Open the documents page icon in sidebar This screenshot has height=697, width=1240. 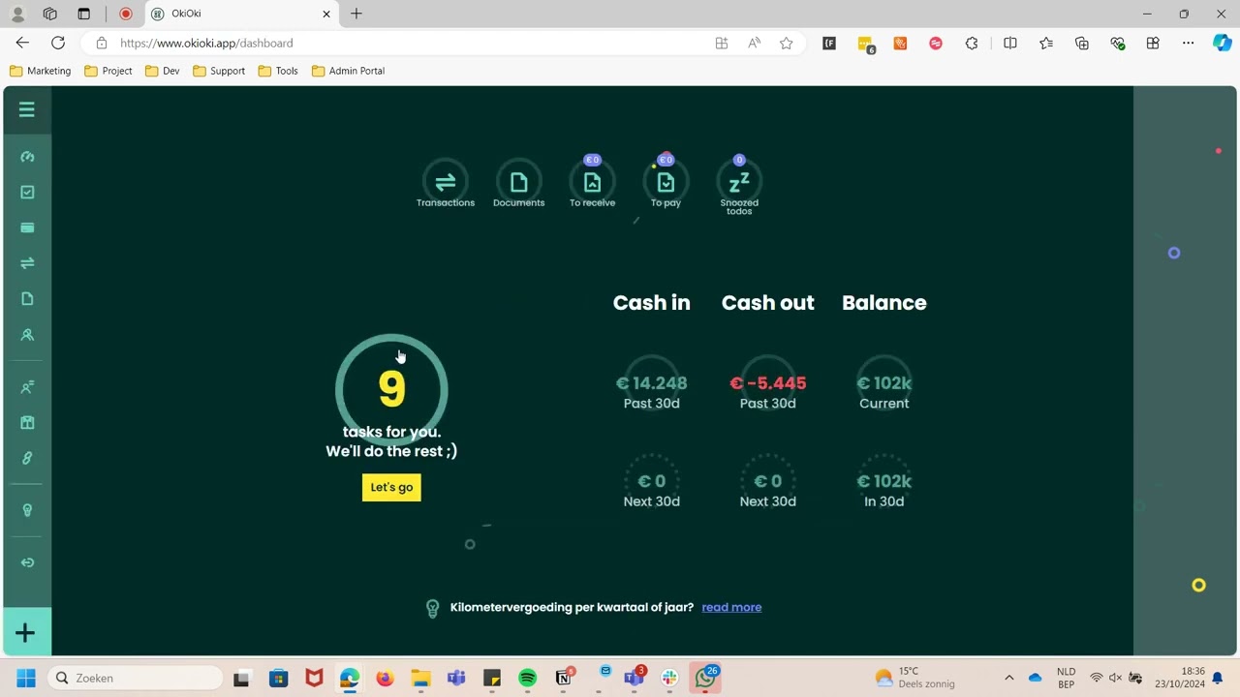pos(27,299)
